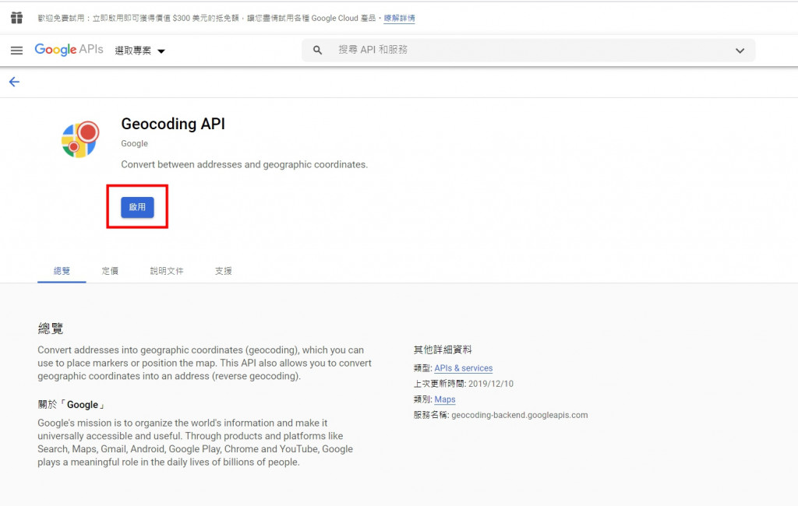Switch to the 定價 tab
798x506 pixels.
click(x=110, y=271)
